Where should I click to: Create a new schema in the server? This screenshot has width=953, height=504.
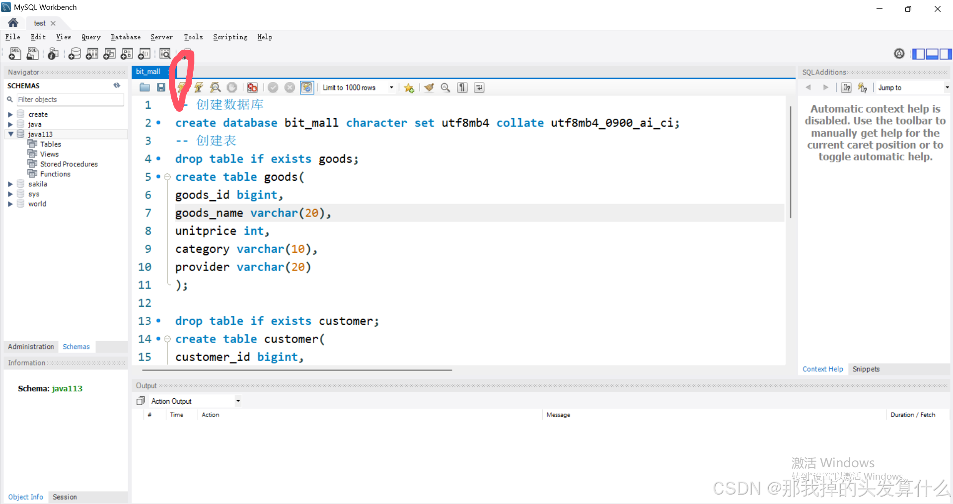[x=74, y=54]
